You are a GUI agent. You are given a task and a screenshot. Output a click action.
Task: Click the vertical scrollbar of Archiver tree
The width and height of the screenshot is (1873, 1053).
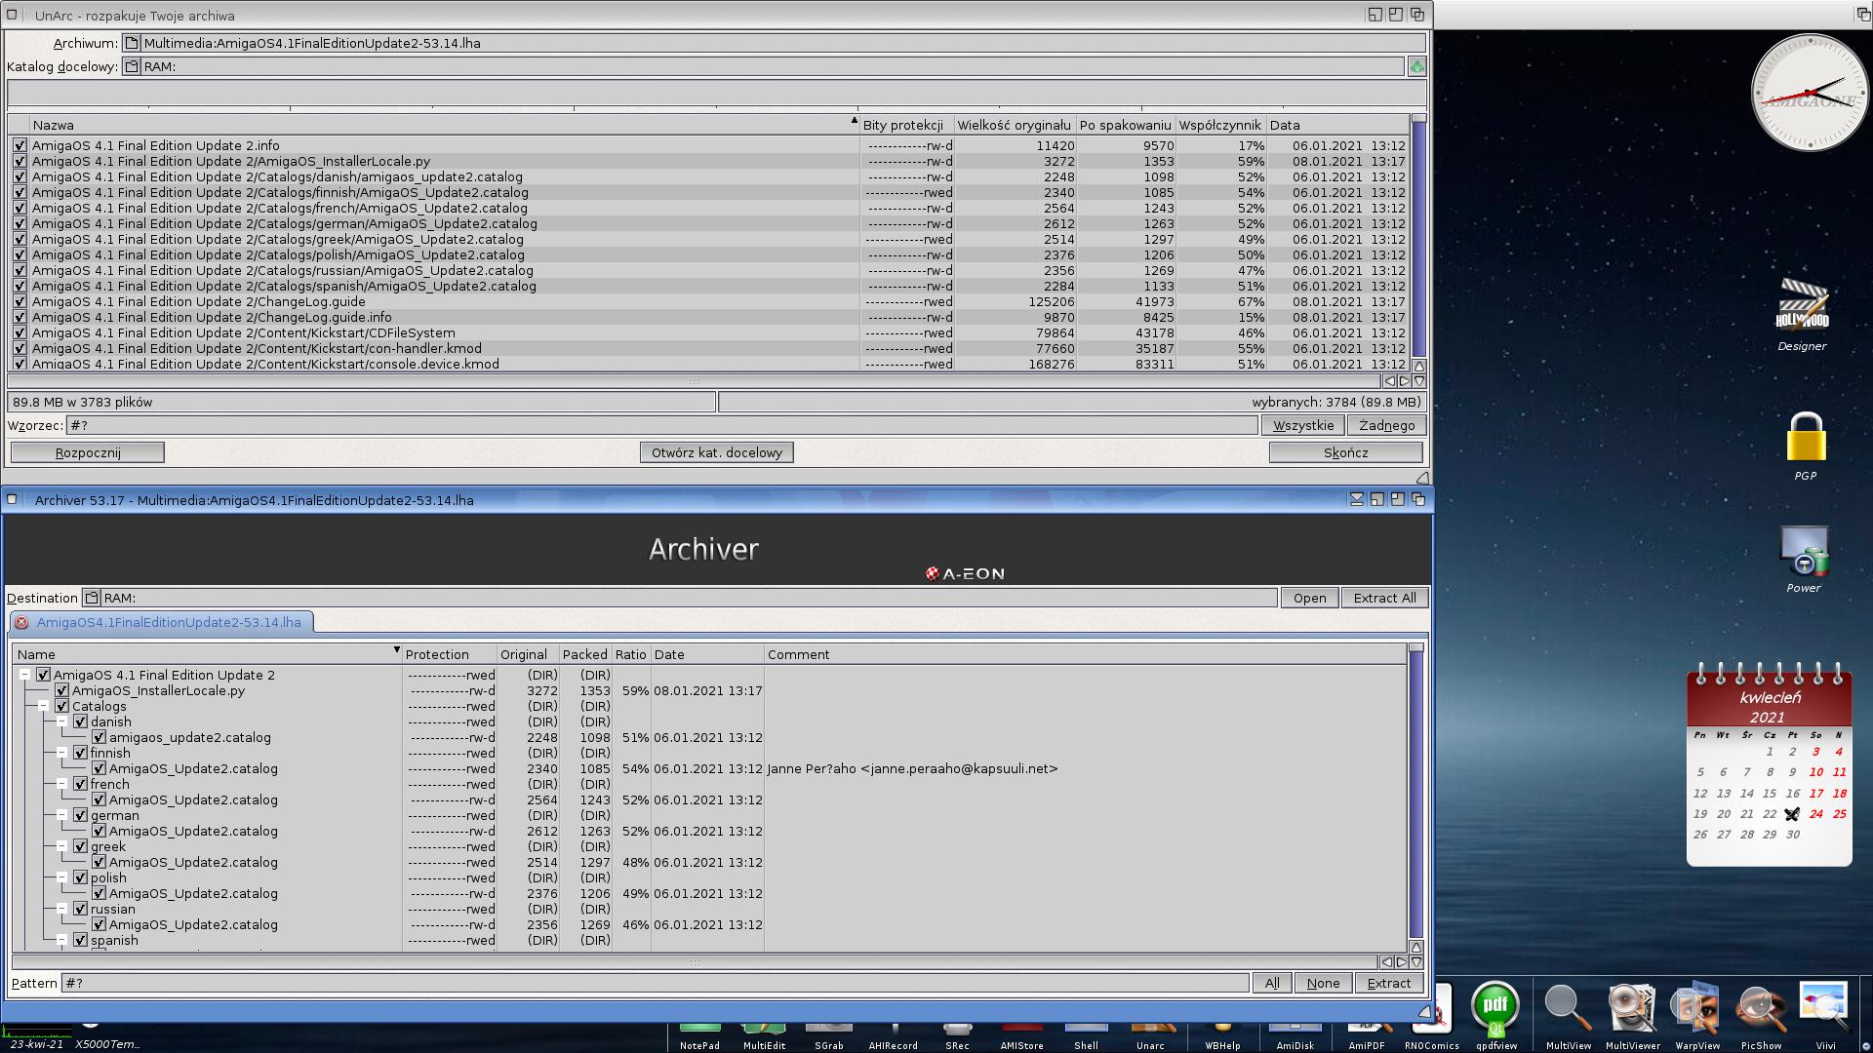[x=1415, y=793]
